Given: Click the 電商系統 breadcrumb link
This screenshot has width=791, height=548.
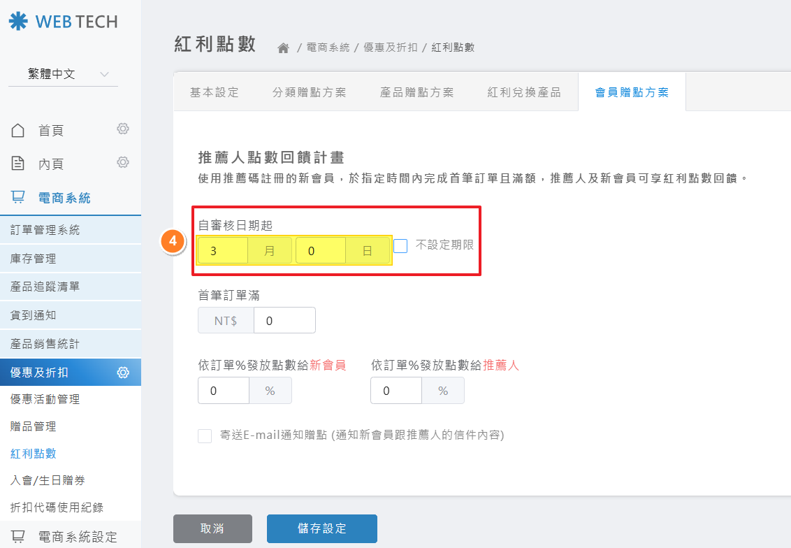Looking at the screenshot, I should pos(328,48).
